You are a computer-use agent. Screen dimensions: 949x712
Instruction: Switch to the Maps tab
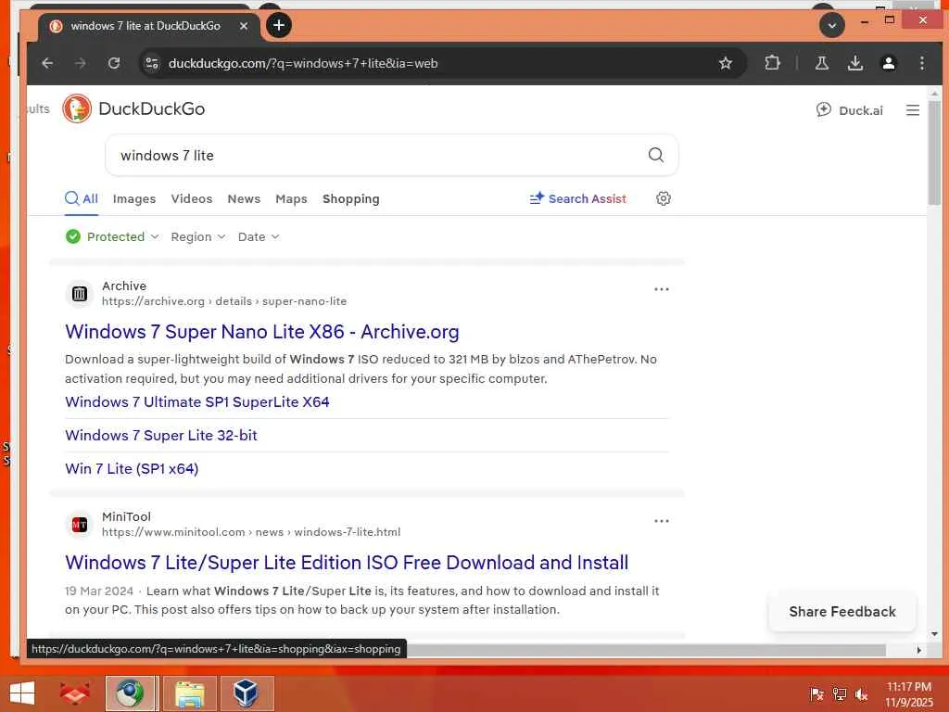point(291,198)
